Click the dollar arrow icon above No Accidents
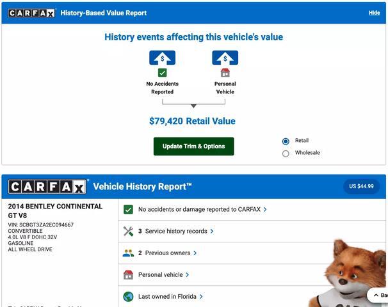This screenshot has height=307, width=388. click(x=163, y=58)
